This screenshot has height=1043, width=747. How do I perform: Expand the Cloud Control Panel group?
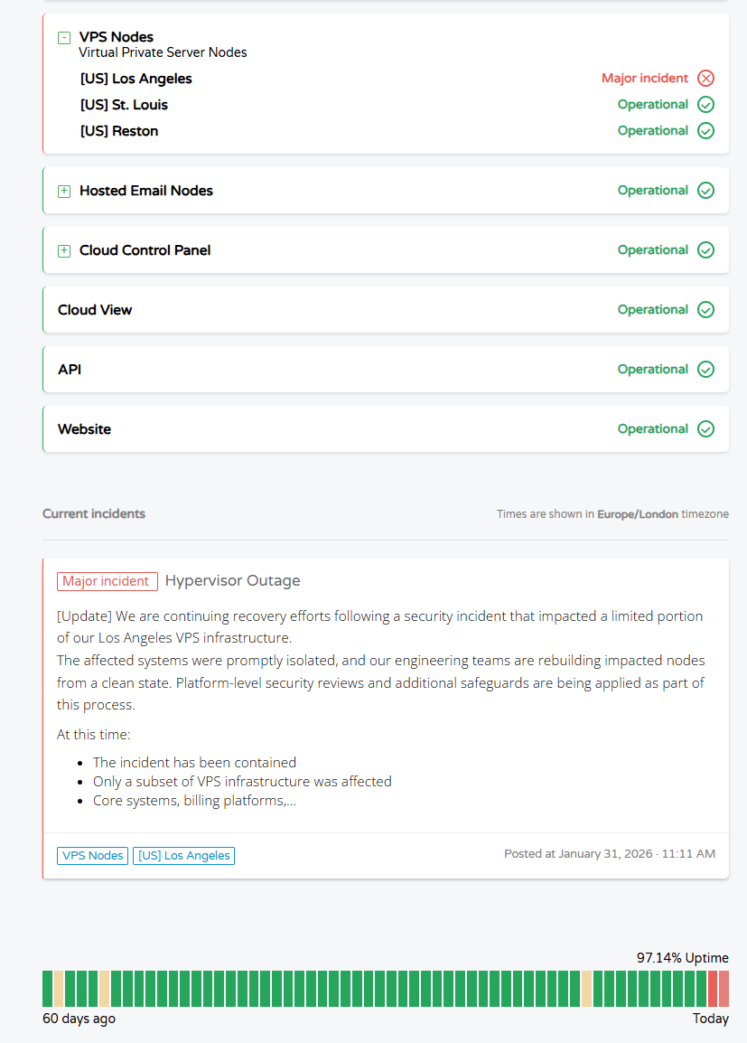(64, 250)
